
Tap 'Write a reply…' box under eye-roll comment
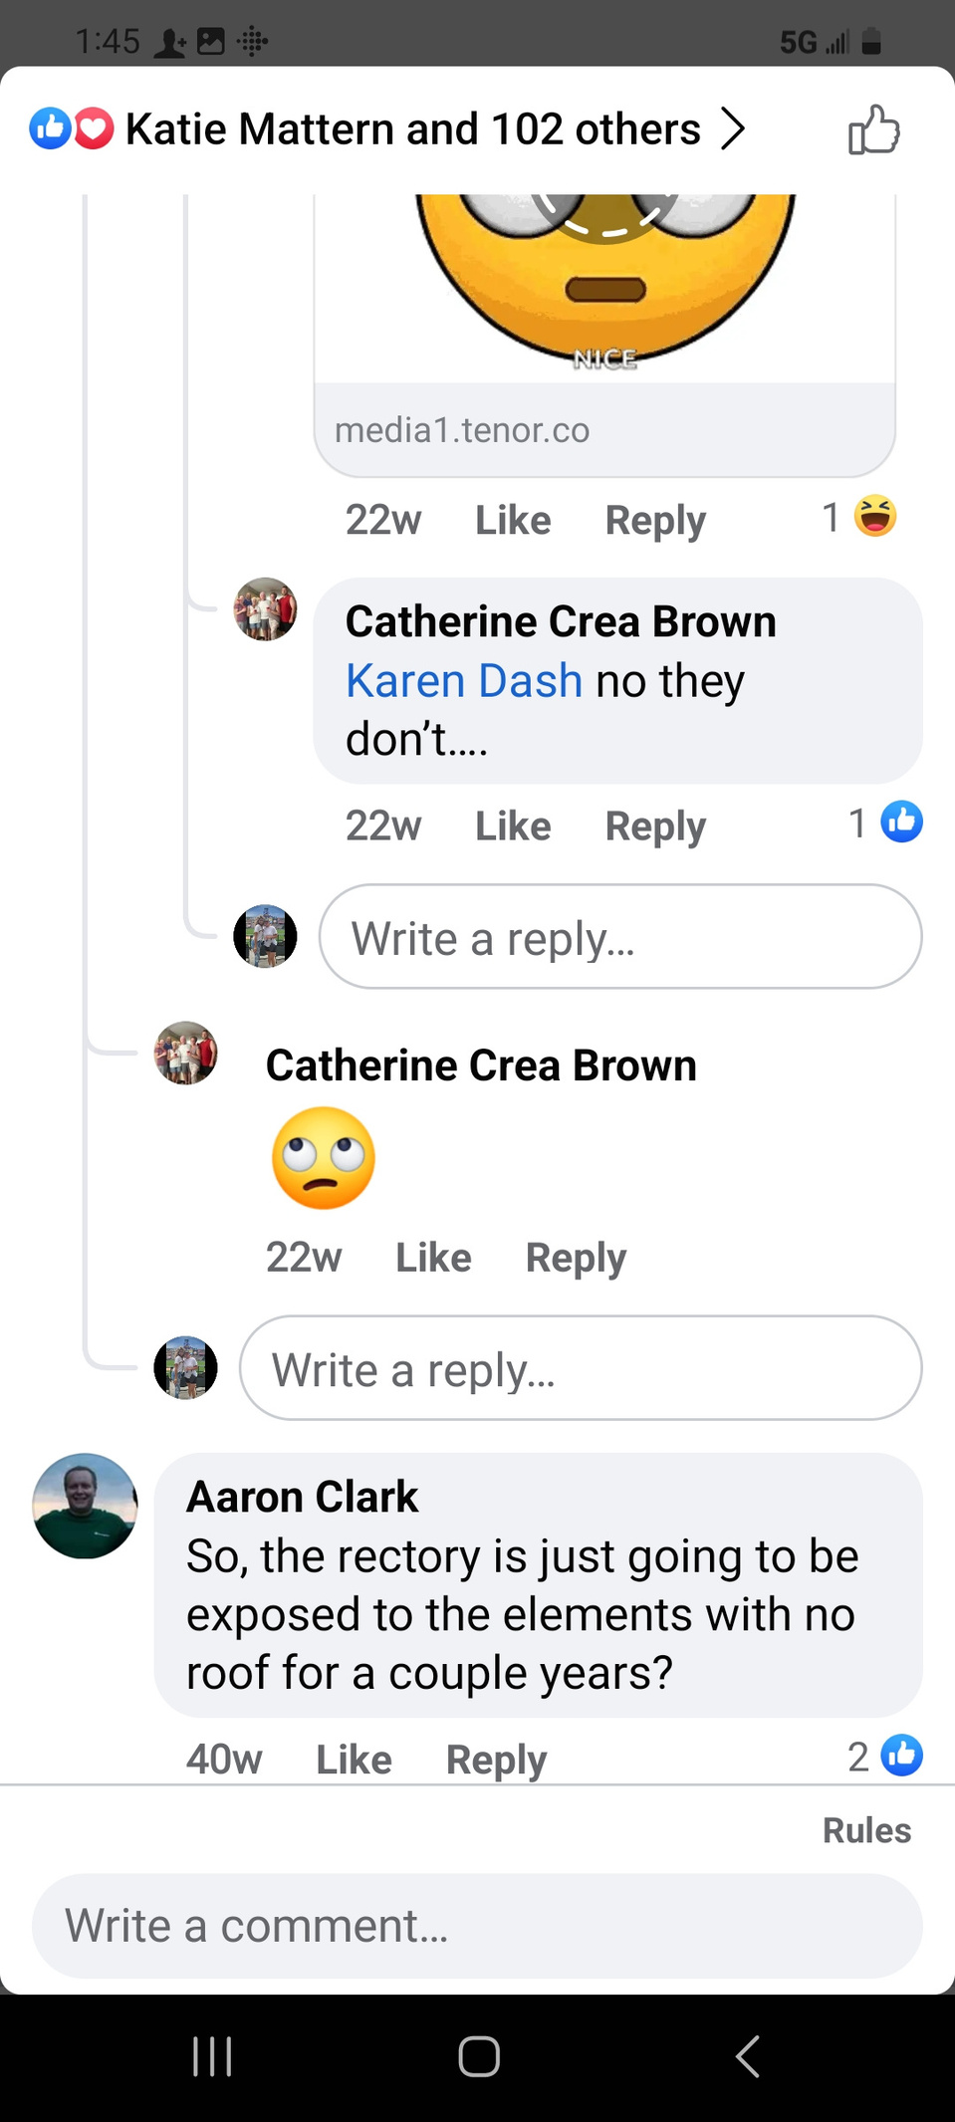click(x=581, y=1368)
